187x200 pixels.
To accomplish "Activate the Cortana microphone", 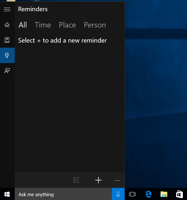I will (118, 194).
